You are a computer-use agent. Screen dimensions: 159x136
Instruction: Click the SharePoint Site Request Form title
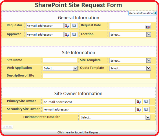(x=78, y=5)
